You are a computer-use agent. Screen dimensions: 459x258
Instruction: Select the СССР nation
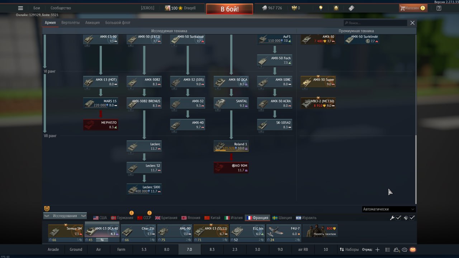144,218
